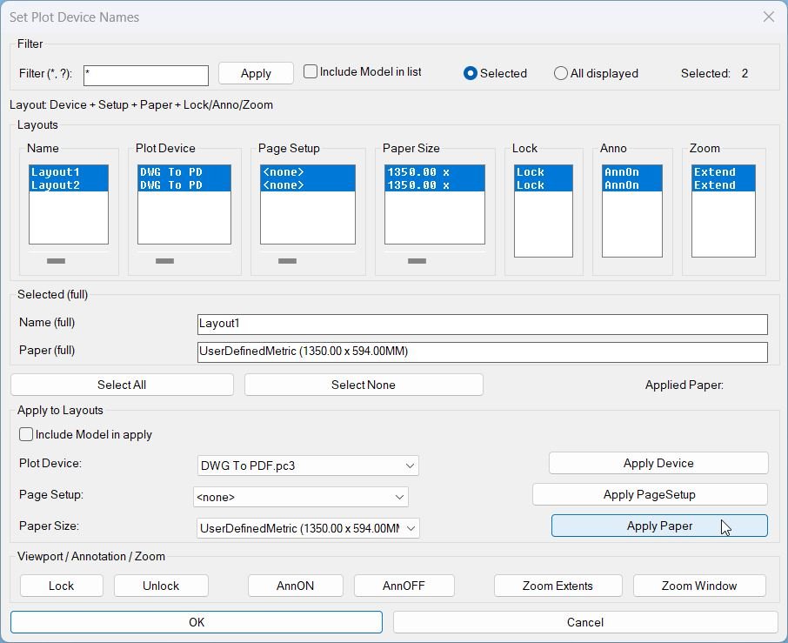788x643 pixels.
Task: Enable Include Model in list checkbox
Action: (x=311, y=72)
